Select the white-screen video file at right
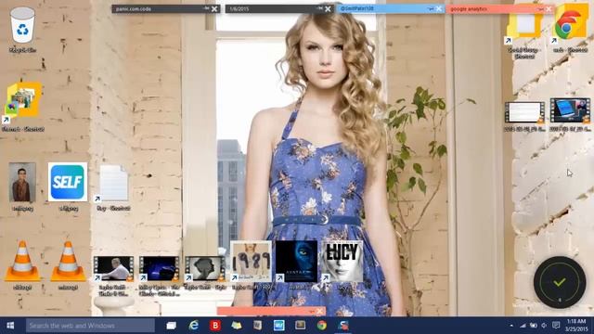This screenshot has width=594, height=334. click(x=524, y=111)
